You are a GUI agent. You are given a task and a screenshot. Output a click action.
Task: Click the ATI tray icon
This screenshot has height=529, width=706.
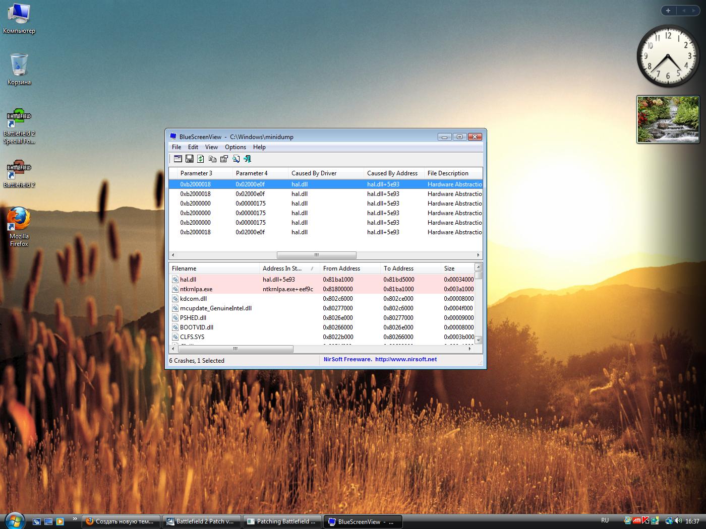click(x=637, y=520)
